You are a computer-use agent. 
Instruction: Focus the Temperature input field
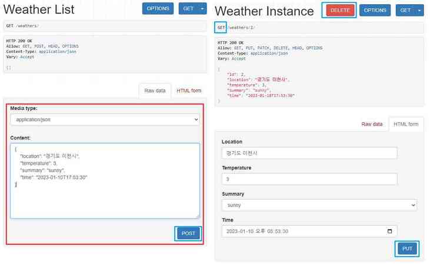(309, 179)
